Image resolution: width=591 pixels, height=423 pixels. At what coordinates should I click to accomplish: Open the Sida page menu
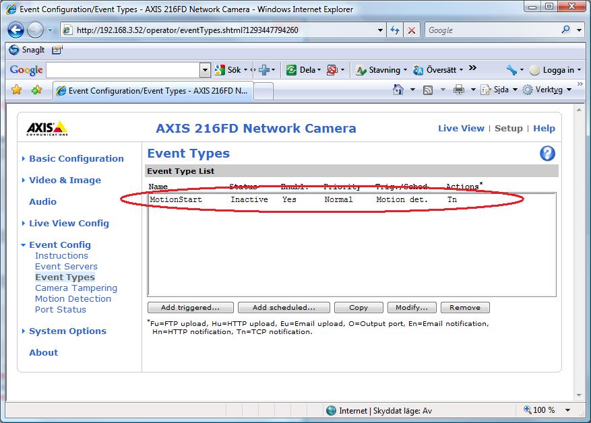(499, 90)
